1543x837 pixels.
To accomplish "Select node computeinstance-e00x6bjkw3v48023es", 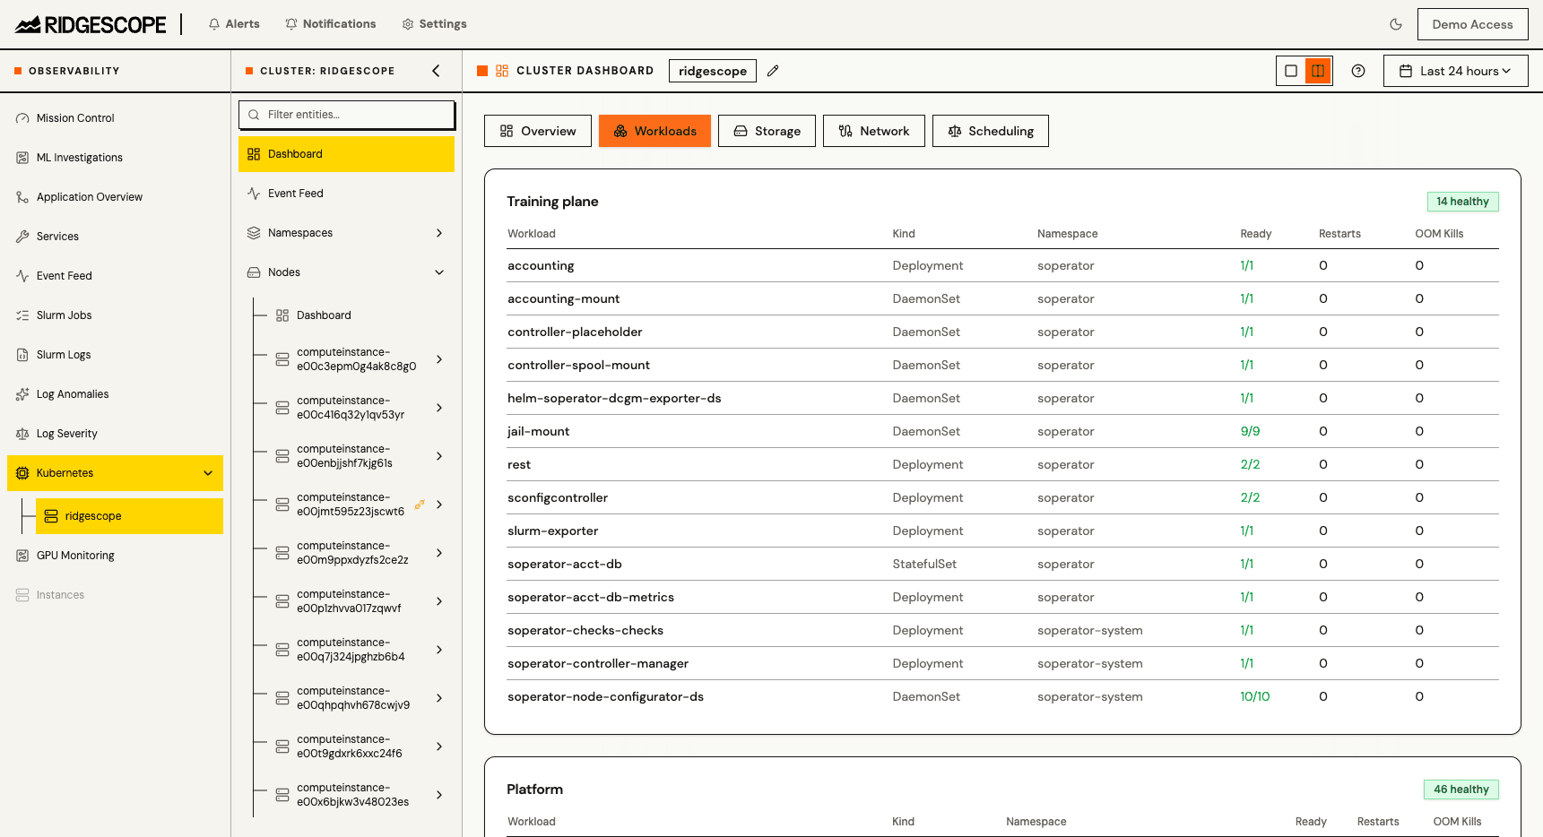I will (352, 795).
